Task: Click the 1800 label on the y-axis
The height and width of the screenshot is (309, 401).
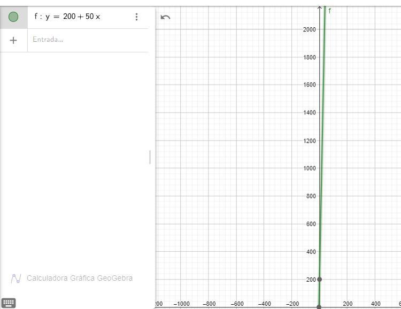Action: (x=310, y=57)
